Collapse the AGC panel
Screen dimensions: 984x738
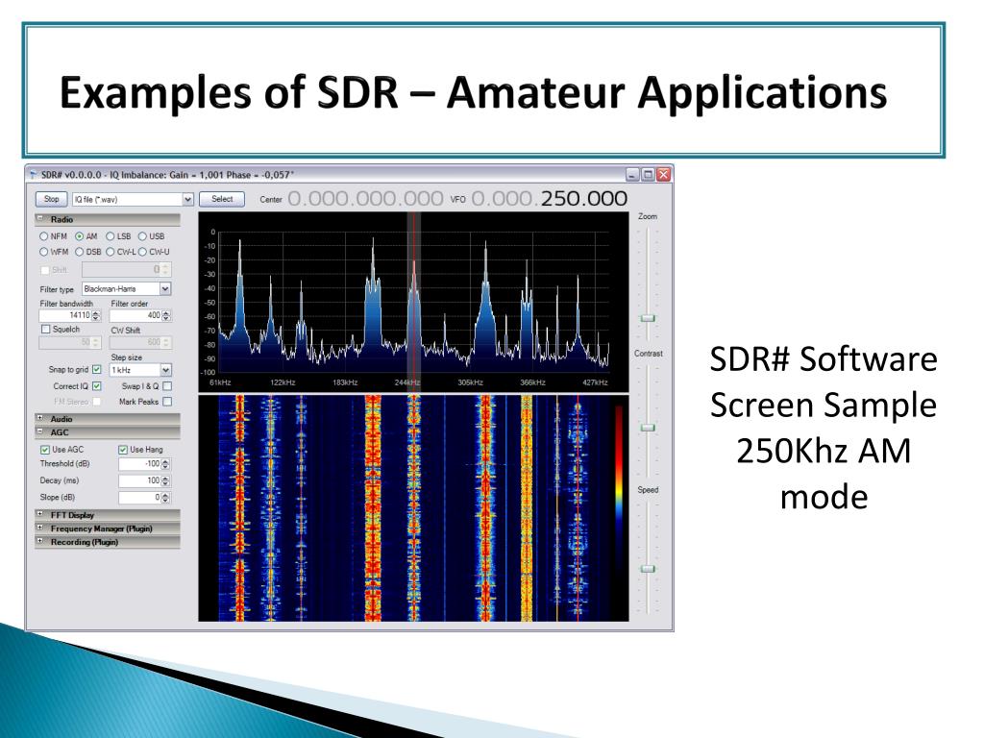tap(108, 432)
